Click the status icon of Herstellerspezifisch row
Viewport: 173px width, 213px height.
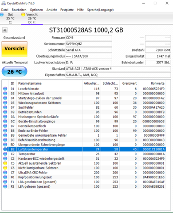tap(5, 126)
